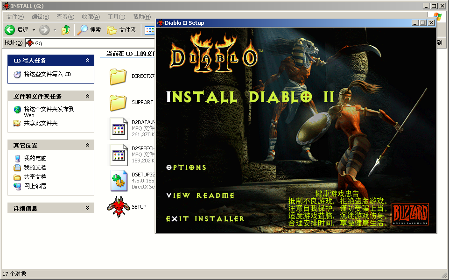The image size is (449, 280).
Task: Collapse the CD 写入任务 panel
Action: click(x=87, y=60)
